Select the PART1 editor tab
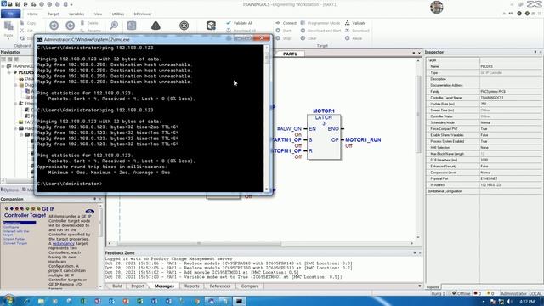The height and width of the screenshot is (306, 544). click(x=290, y=54)
